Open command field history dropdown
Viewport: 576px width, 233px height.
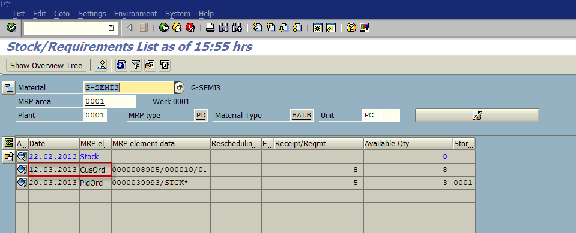(x=111, y=28)
